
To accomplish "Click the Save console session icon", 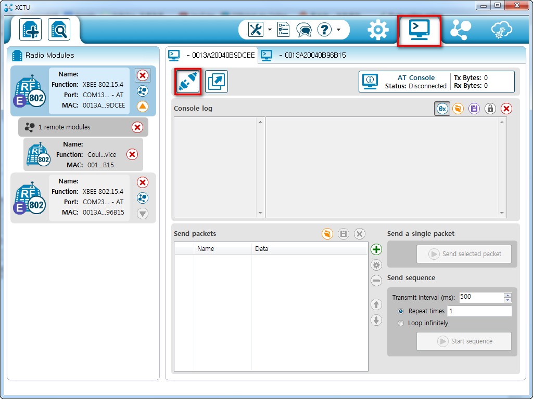I will [474, 109].
